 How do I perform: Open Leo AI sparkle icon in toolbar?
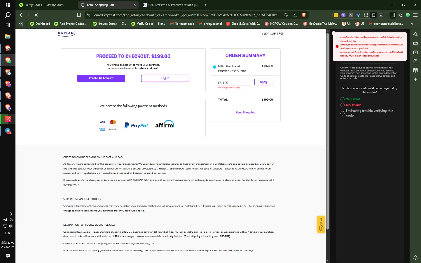tap(401, 15)
